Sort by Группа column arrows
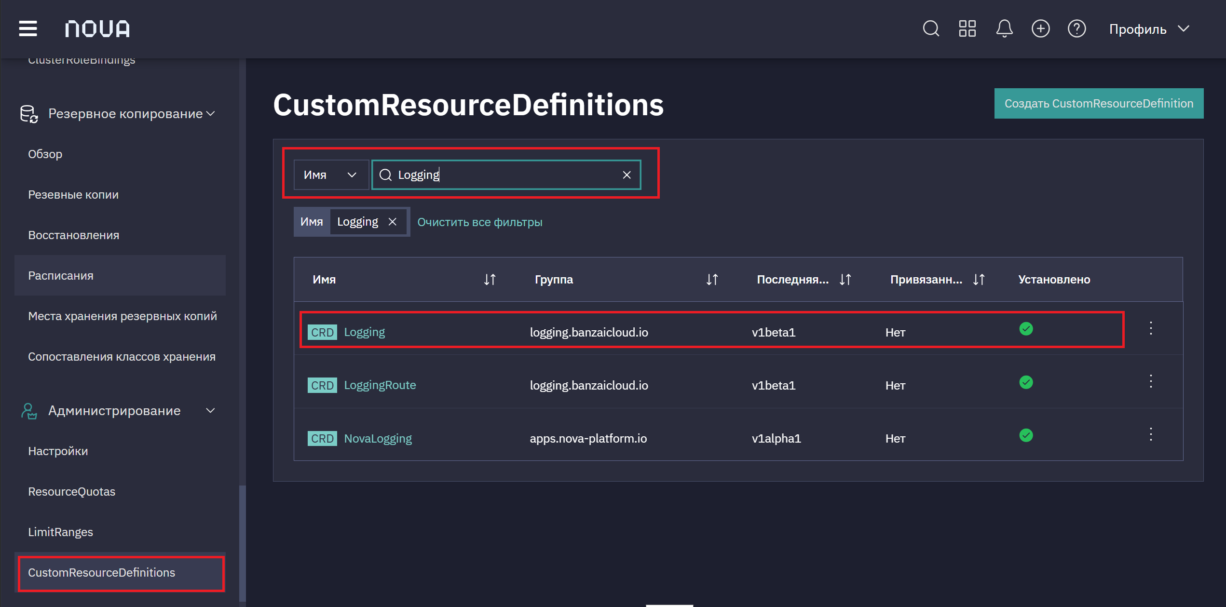This screenshot has width=1226, height=607. [x=712, y=280]
